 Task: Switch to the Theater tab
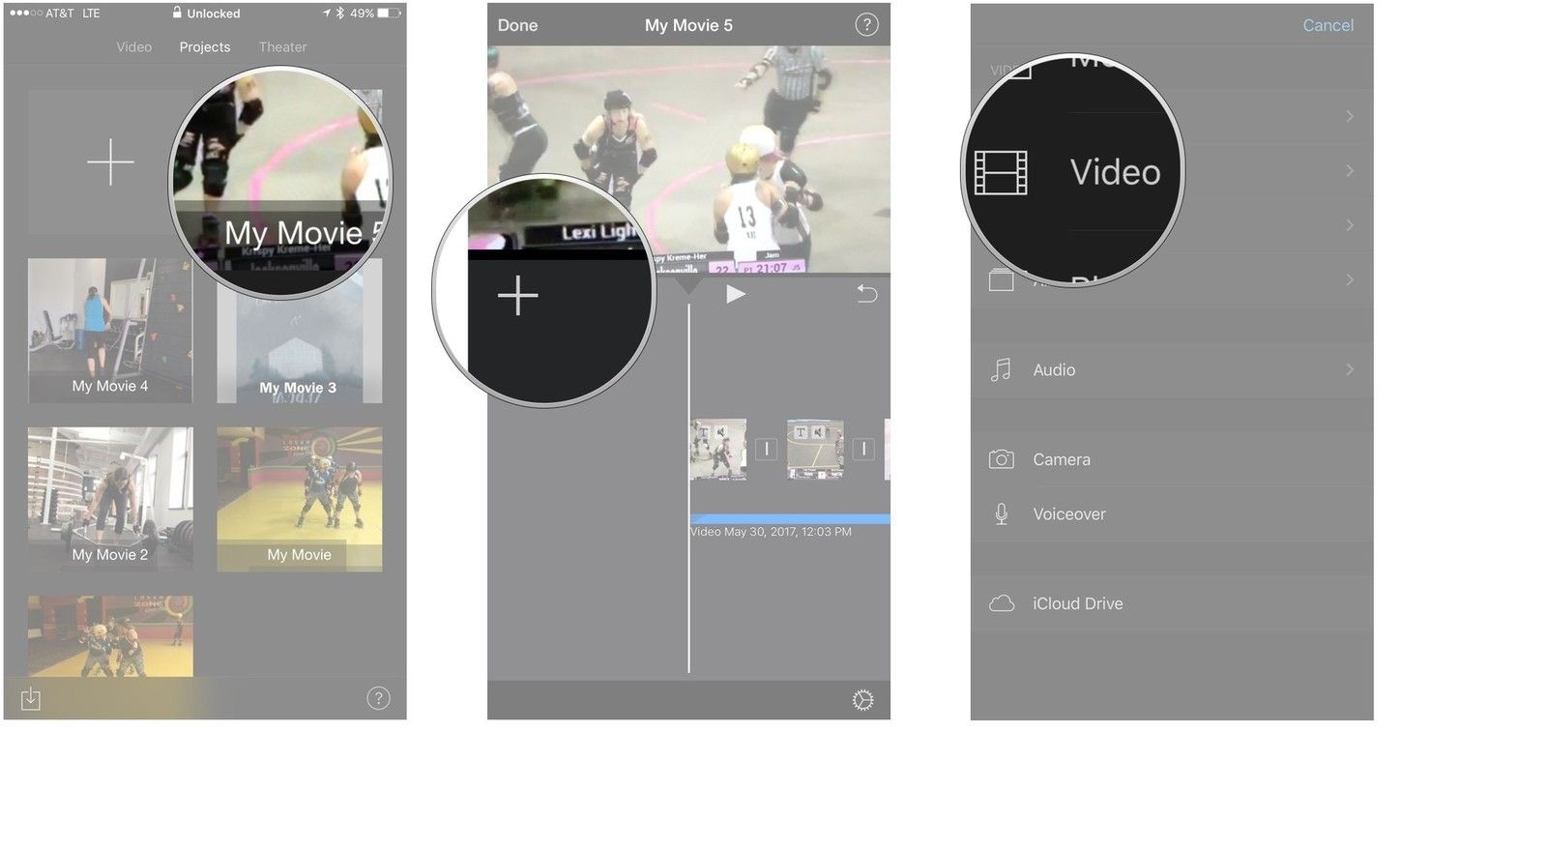[282, 46]
